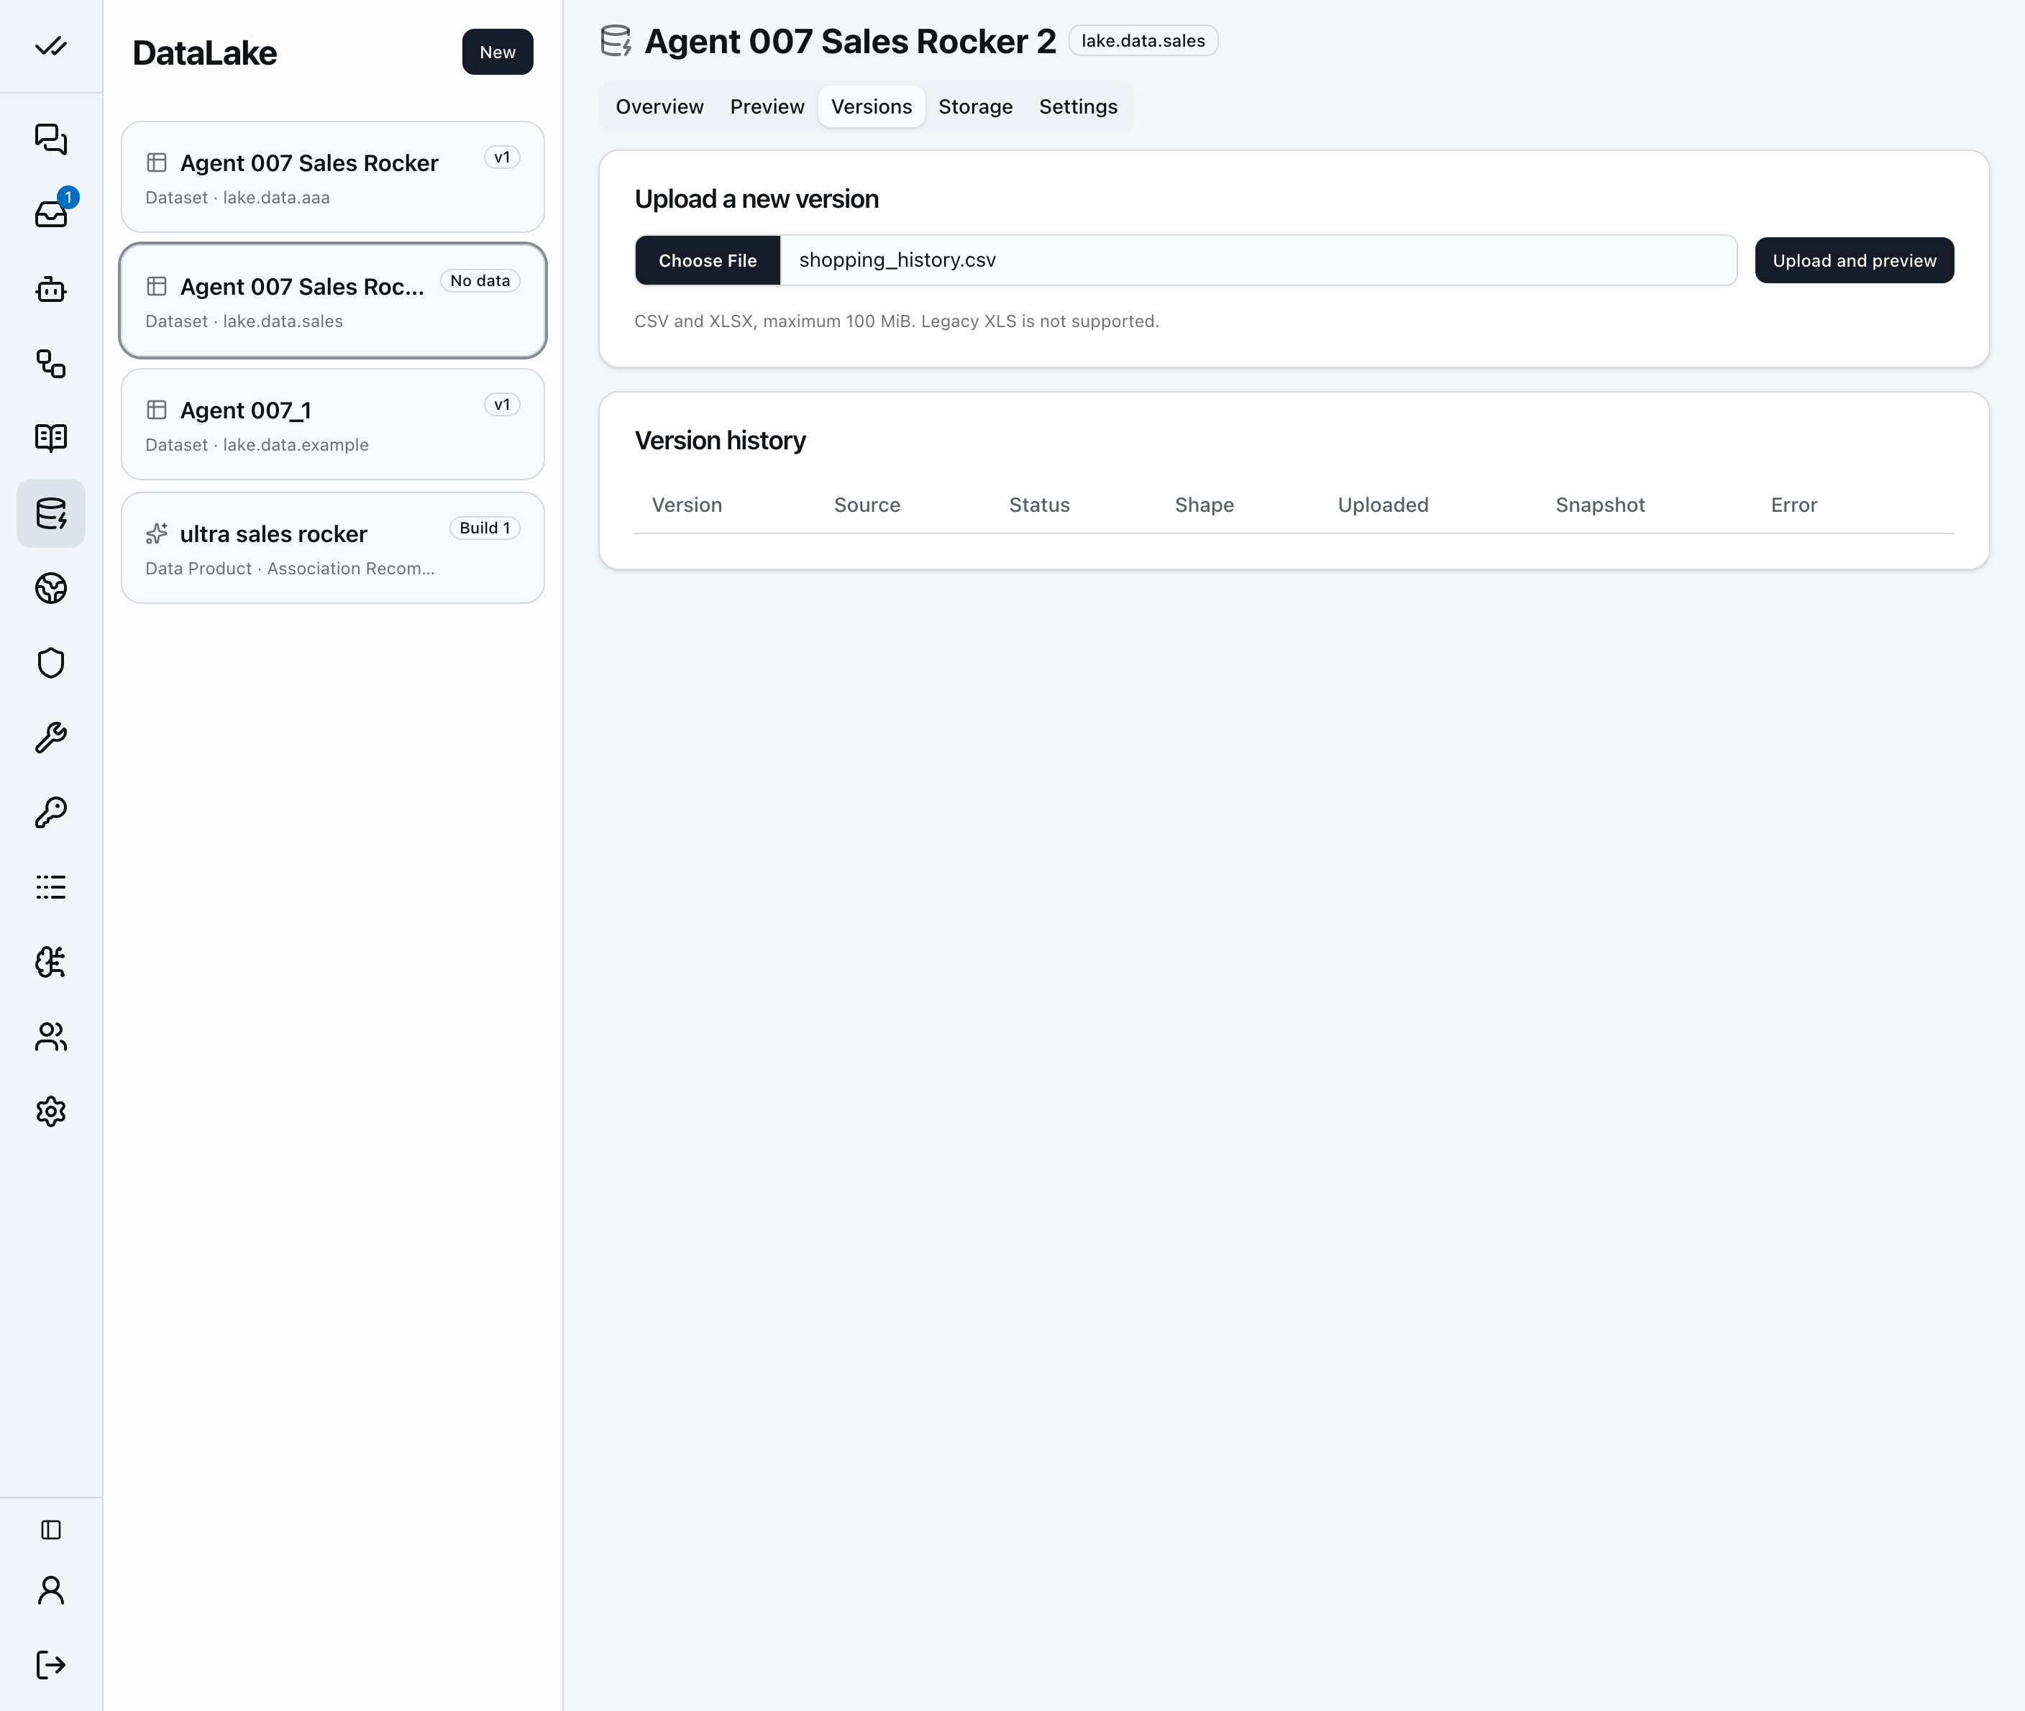Open the open-book knowledge sidebar icon
The width and height of the screenshot is (2025, 1711).
pos(50,437)
